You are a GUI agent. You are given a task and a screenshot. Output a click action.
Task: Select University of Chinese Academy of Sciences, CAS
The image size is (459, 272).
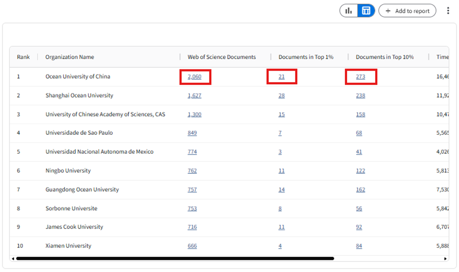pos(105,114)
